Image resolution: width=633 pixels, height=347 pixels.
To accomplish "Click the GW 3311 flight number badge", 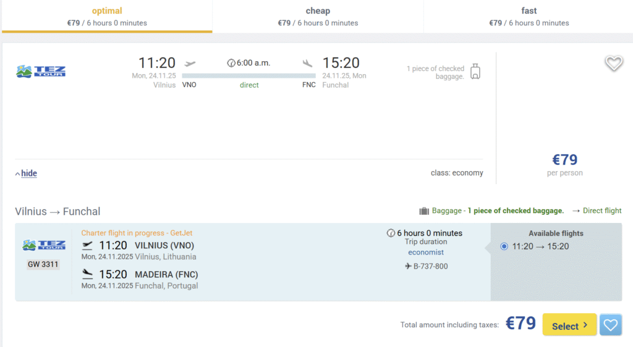I will pyautogui.click(x=43, y=264).
